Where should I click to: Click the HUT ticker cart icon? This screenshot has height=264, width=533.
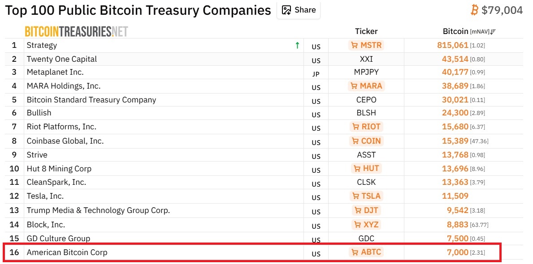(357, 169)
